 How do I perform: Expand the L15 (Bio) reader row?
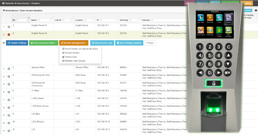click(x=9, y=115)
